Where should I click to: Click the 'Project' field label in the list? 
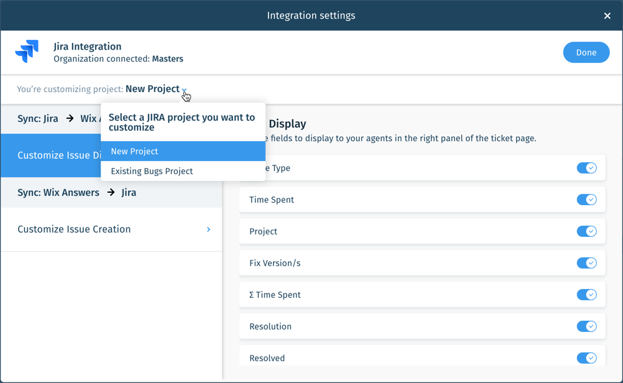click(264, 232)
